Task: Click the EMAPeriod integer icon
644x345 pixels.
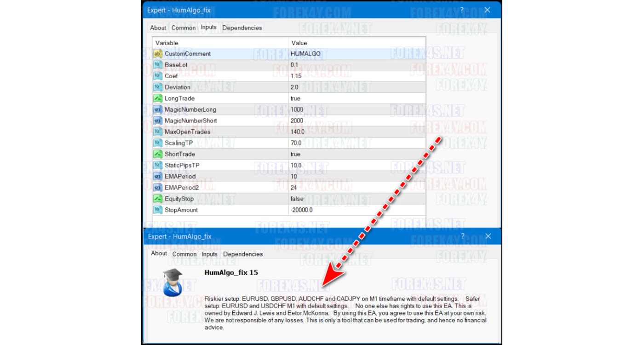Action: tap(157, 176)
